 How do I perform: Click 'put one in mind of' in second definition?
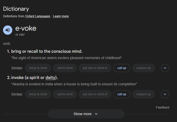tap(95, 94)
